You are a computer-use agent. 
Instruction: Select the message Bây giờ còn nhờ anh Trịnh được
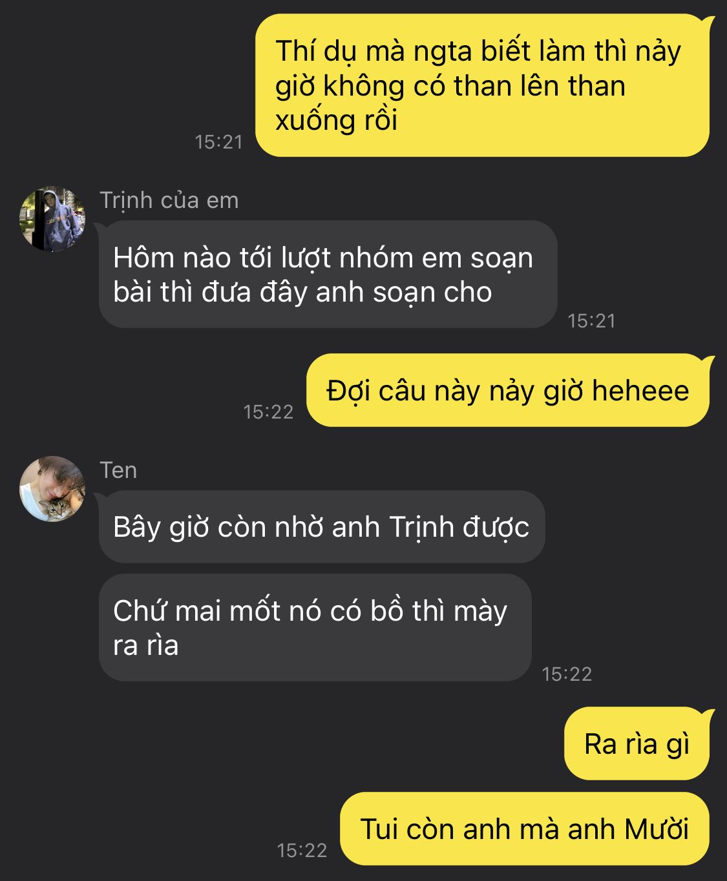pyautogui.click(x=321, y=527)
